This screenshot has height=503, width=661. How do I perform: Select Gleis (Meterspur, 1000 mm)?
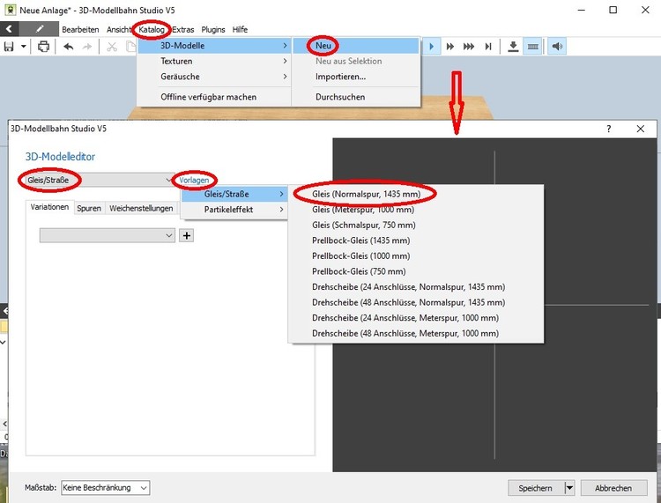(x=416, y=210)
